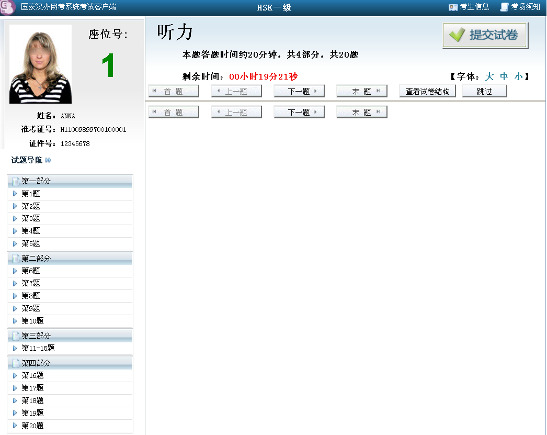Viewport: 547px width, 435px height.
Task: Click the document icon beside 第三部分
Action: click(16, 336)
